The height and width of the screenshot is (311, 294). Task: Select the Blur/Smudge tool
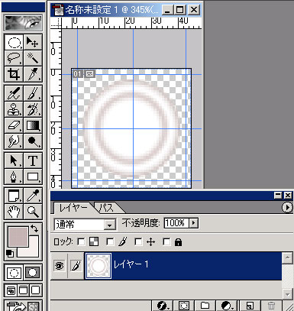click(14, 141)
